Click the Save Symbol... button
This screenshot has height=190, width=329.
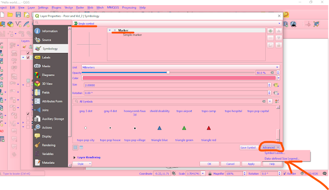(x=249, y=147)
